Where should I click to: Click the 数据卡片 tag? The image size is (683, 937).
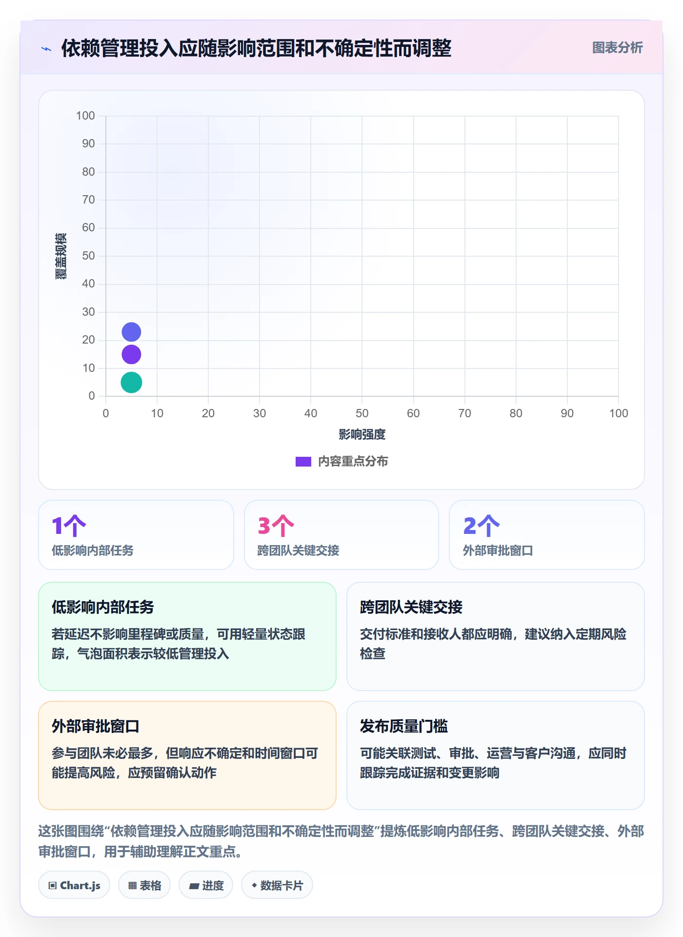(x=277, y=885)
